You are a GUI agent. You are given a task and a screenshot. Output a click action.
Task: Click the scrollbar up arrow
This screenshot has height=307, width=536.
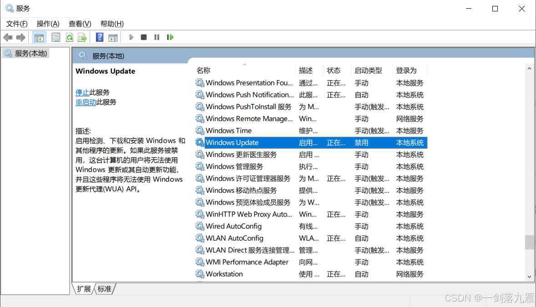click(530, 68)
